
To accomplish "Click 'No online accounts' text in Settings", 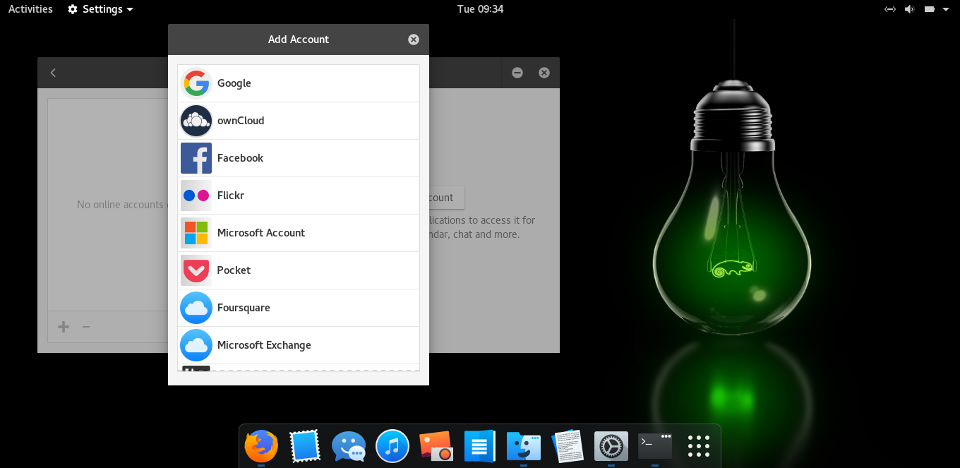I will pos(122,205).
